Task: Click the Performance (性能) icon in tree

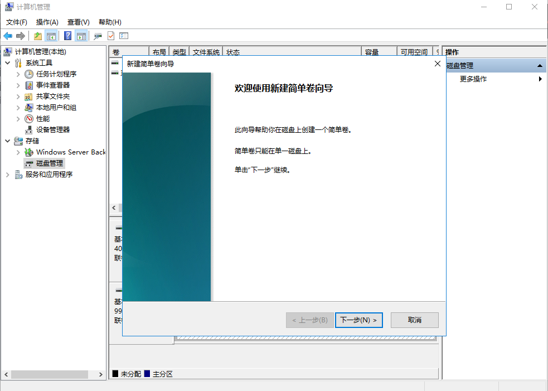Action: pos(28,119)
